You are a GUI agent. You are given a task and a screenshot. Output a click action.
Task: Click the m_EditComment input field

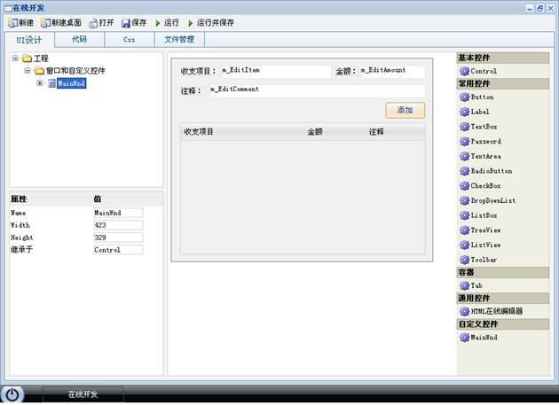pos(318,90)
